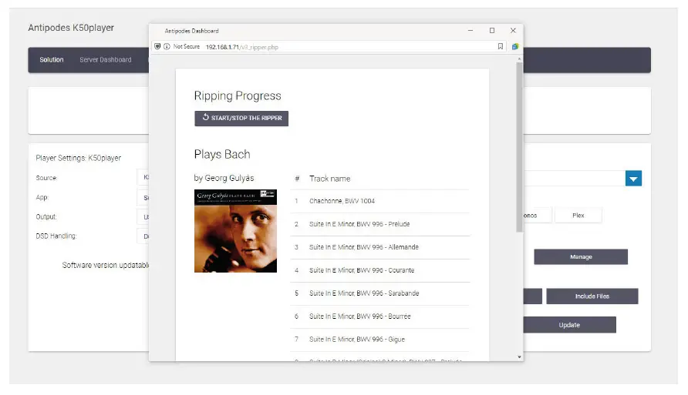Screen dimensions: 688x395
Task: Click the Track name column header
Action: click(330, 179)
